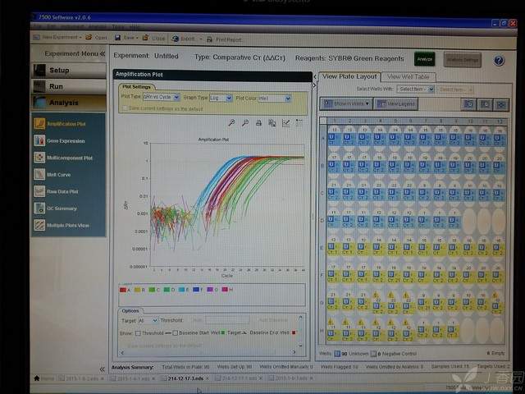Click the zoom in magnifier above plot
Image resolution: width=525 pixels, height=394 pixels.
(231, 122)
